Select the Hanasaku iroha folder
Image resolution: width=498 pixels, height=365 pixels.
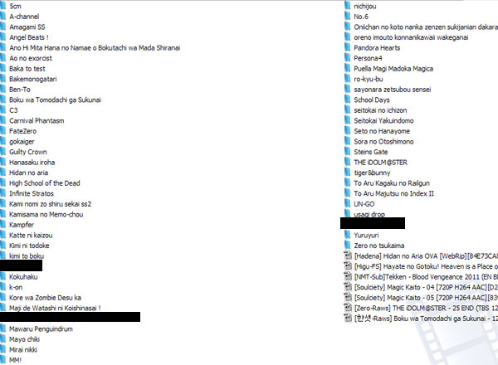click(32, 163)
